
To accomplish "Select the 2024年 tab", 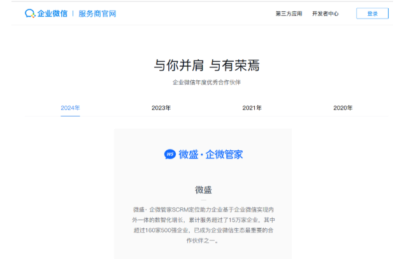I will 70,108.
